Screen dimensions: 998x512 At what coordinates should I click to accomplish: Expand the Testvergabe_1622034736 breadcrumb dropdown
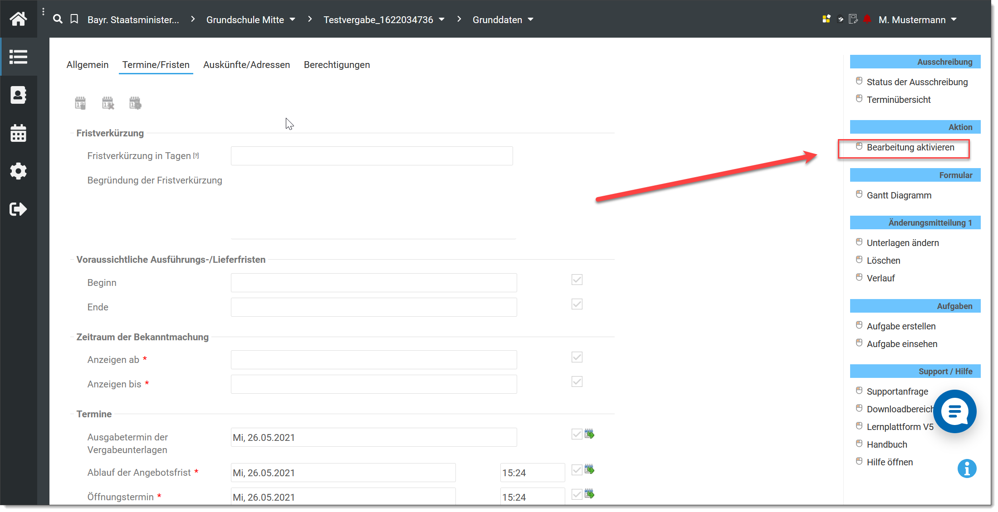(441, 19)
